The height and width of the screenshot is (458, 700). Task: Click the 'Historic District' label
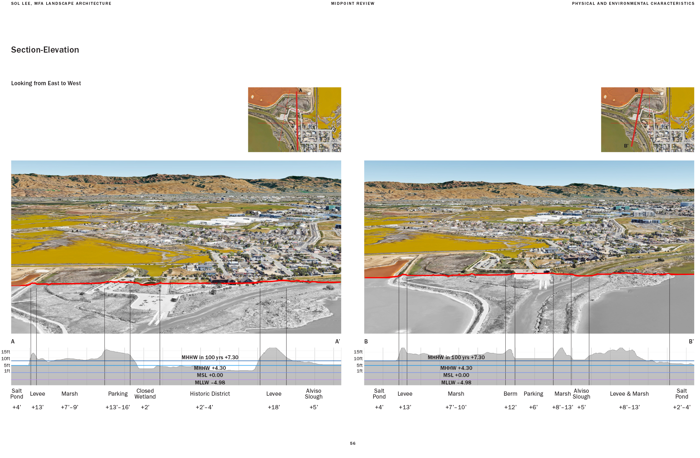click(x=210, y=394)
